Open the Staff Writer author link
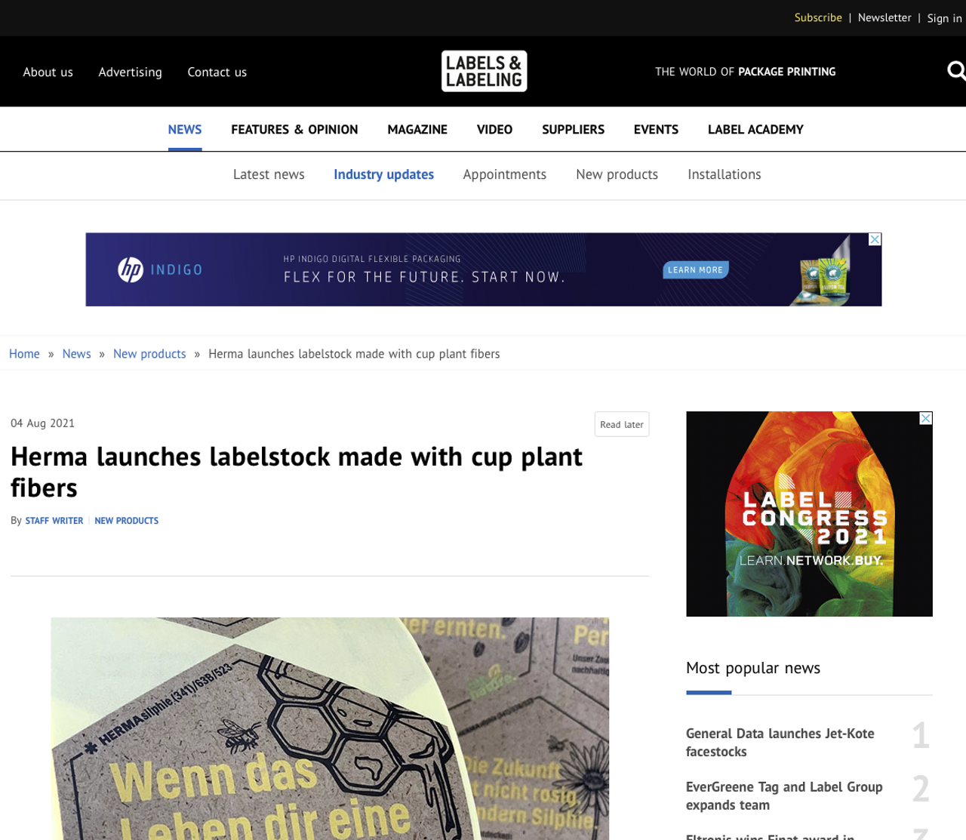Screen dimensions: 966x840 pos(54,521)
